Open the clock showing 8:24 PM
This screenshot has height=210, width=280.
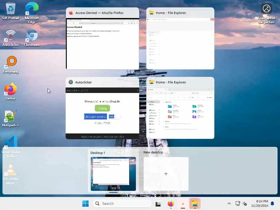pyautogui.click(x=260, y=203)
